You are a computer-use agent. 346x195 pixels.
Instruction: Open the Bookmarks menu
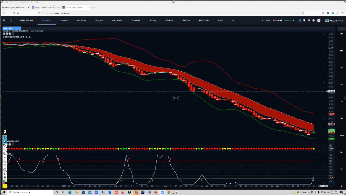[25, 2]
